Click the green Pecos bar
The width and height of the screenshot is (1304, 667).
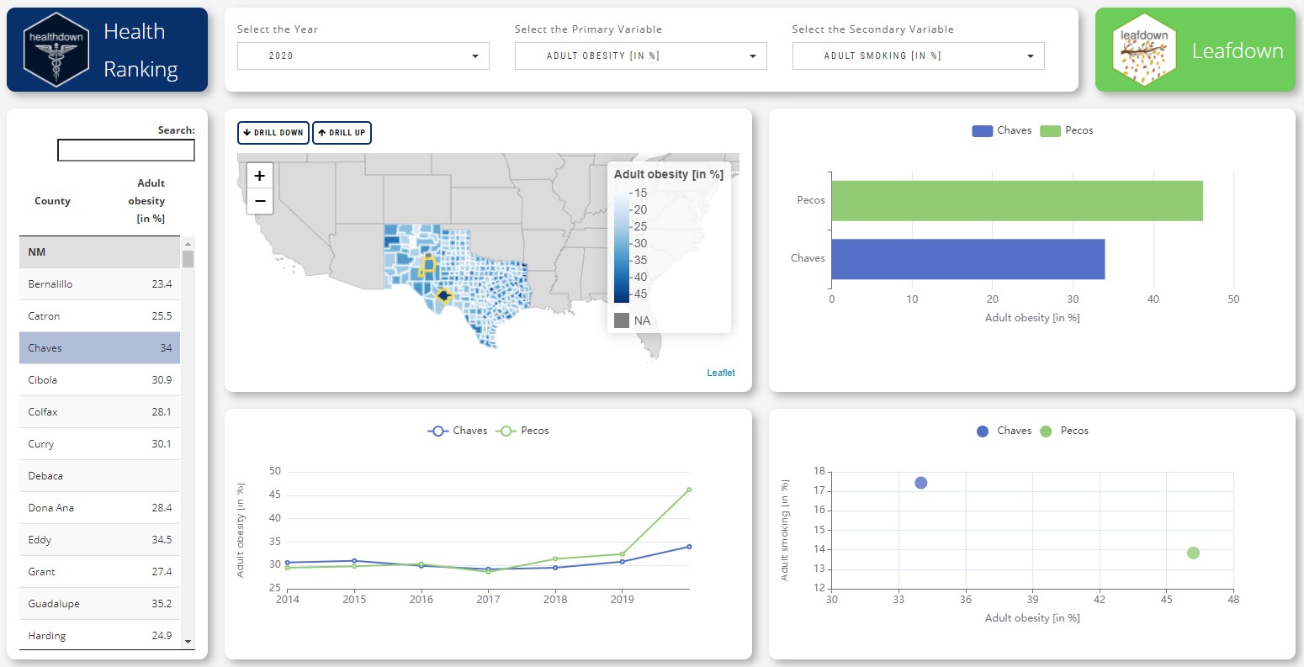click(1016, 201)
